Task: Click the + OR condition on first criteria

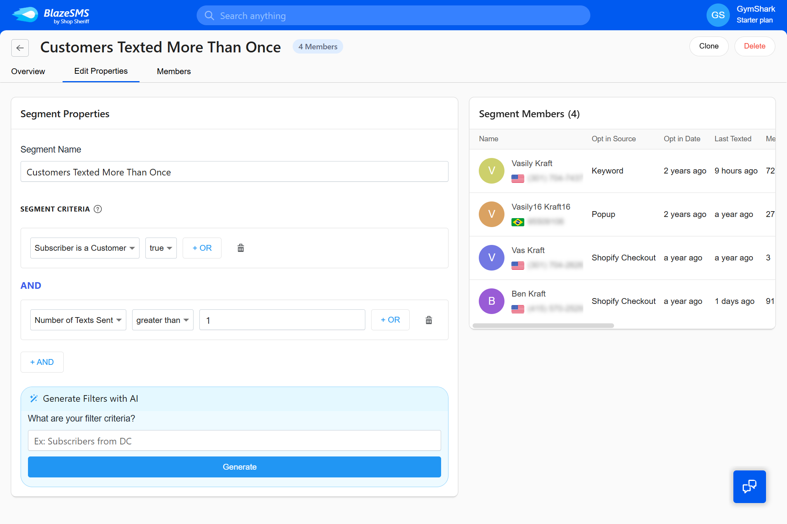Action: (x=202, y=248)
